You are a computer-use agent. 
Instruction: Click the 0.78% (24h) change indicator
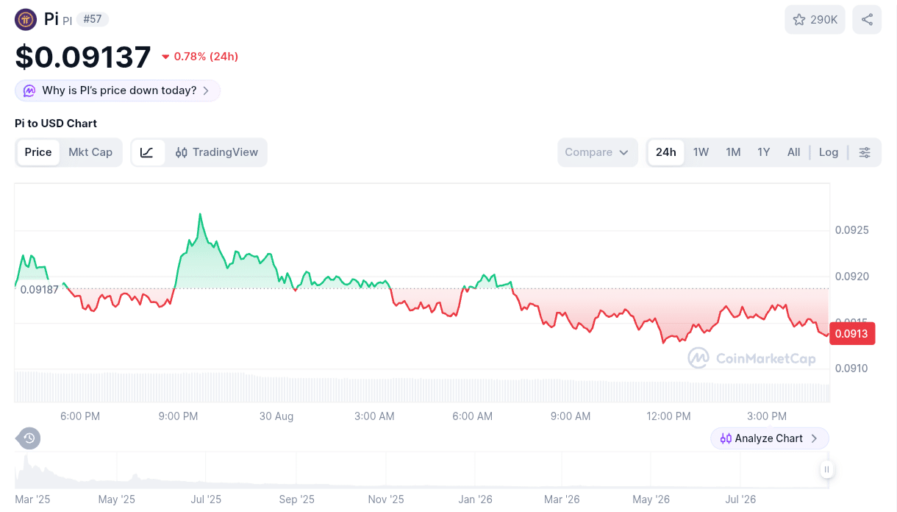pos(199,57)
